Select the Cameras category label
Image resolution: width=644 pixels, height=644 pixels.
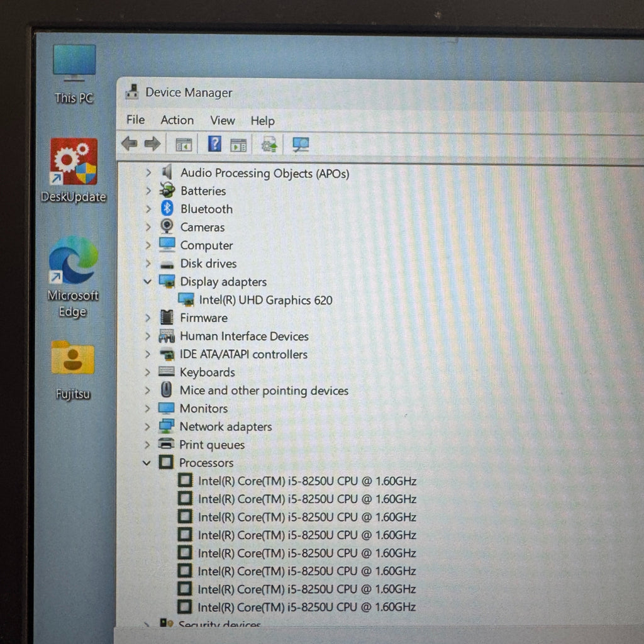pos(202,227)
